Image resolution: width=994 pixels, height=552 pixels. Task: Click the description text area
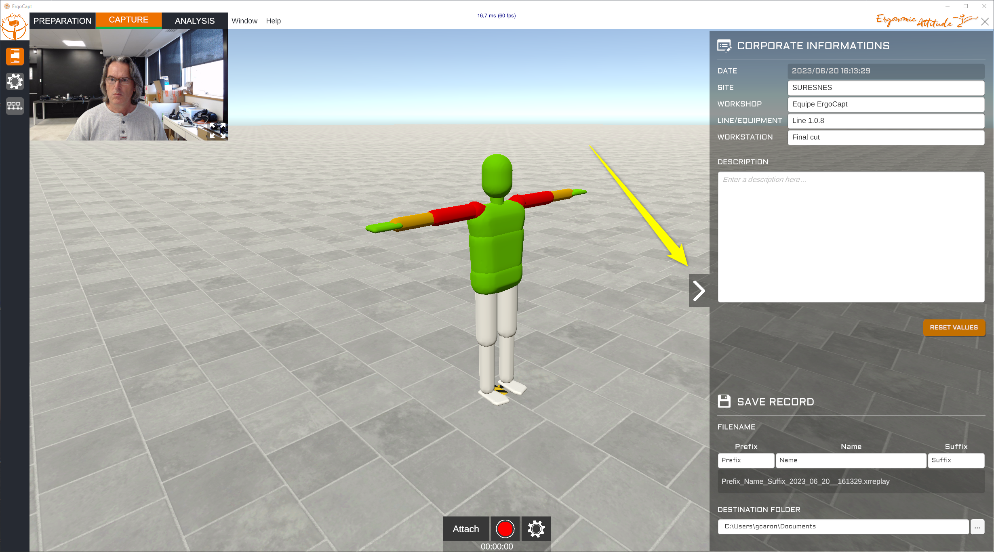point(851,237)
